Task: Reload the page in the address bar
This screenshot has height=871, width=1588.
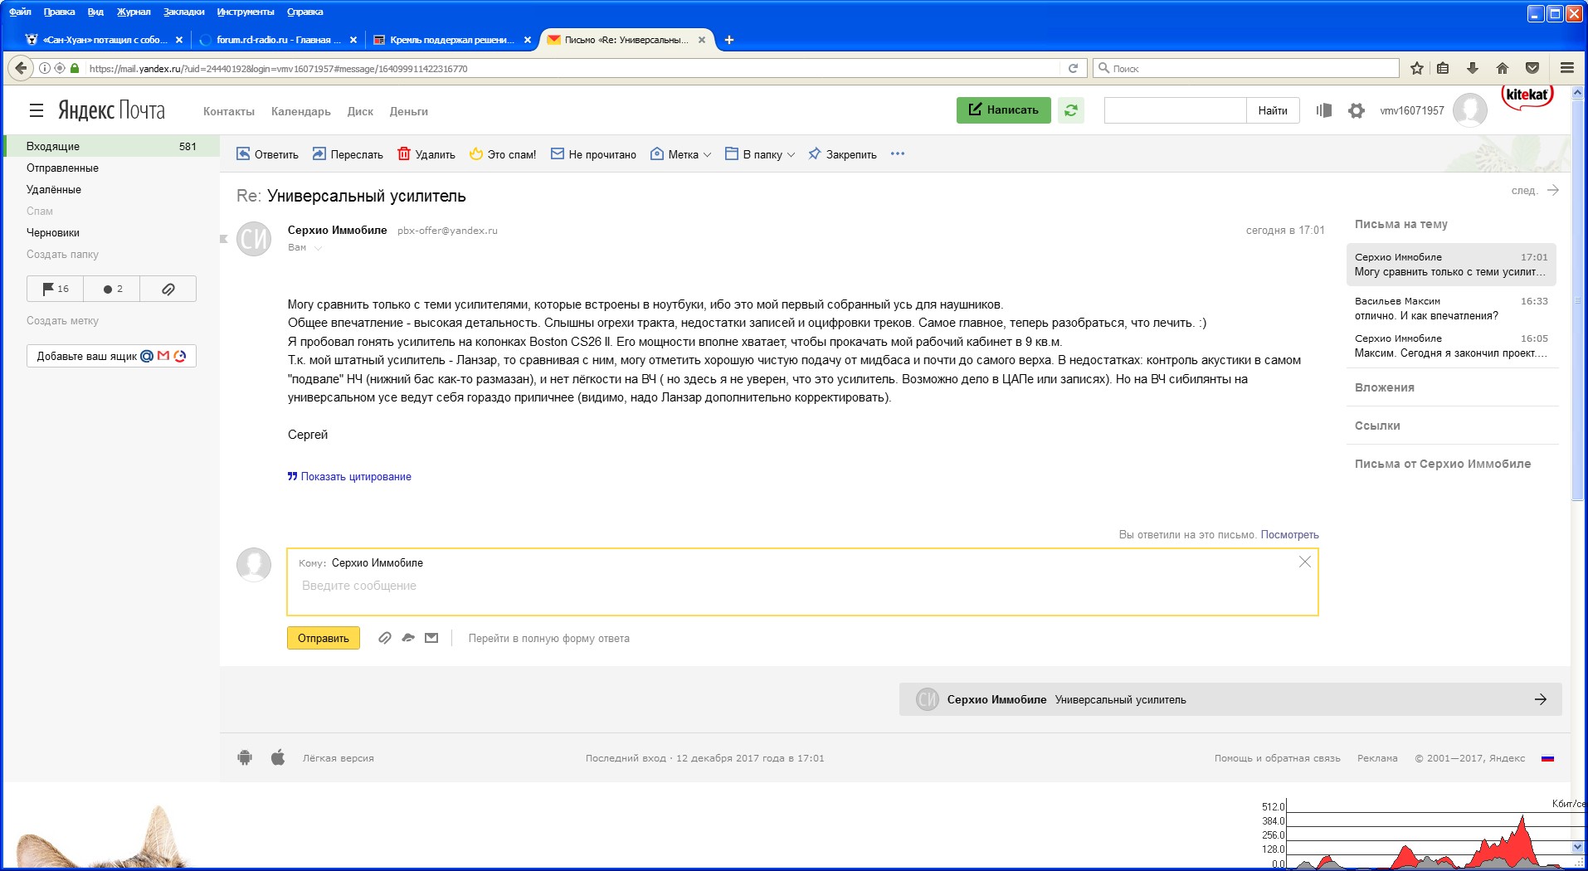Action: point(1073,68)
